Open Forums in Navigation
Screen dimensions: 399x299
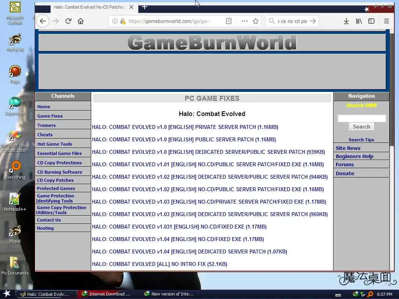[344, 165]
